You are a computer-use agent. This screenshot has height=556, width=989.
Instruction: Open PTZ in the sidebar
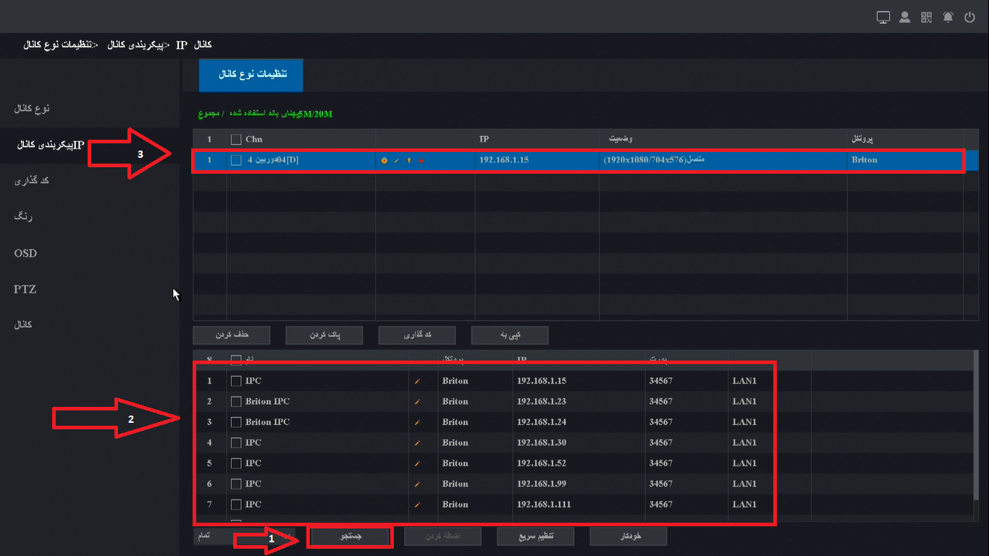[x=25, y=289]
